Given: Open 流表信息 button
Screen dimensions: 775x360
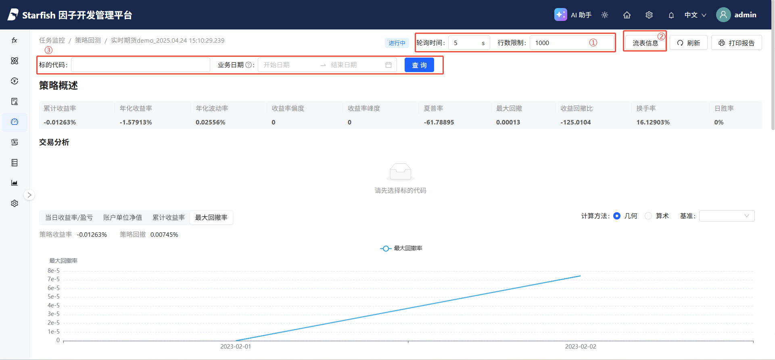Looking at the screenshot, I should pos(645,43).
